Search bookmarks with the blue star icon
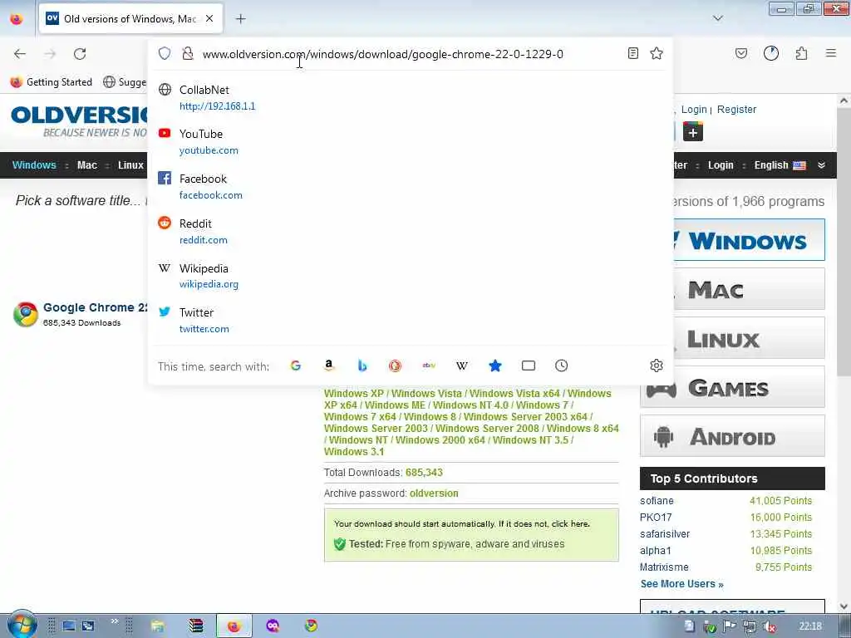851x638 pixels. click(495, 366)
